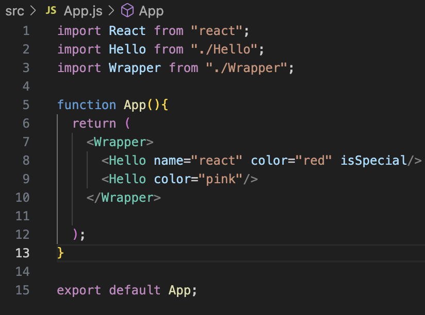Click the "./Wrapper" path string

246,68
